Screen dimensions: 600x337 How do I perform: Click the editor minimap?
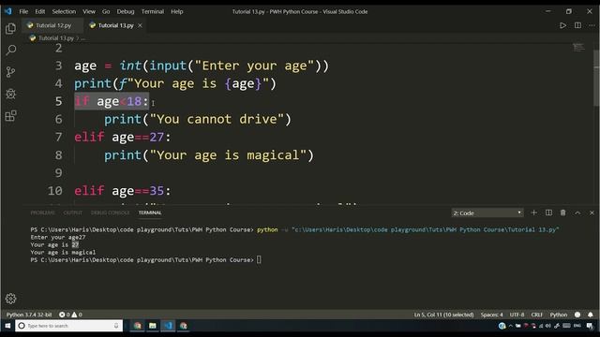pyautogui.click(x=578, y=48)
